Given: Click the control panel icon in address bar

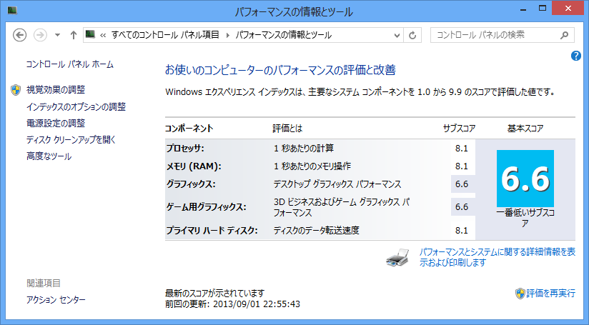Looking at the screenshot, I should 90,35.
